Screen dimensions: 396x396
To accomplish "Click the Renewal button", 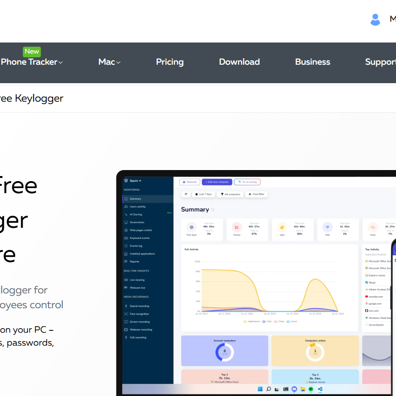I will 189,182.
